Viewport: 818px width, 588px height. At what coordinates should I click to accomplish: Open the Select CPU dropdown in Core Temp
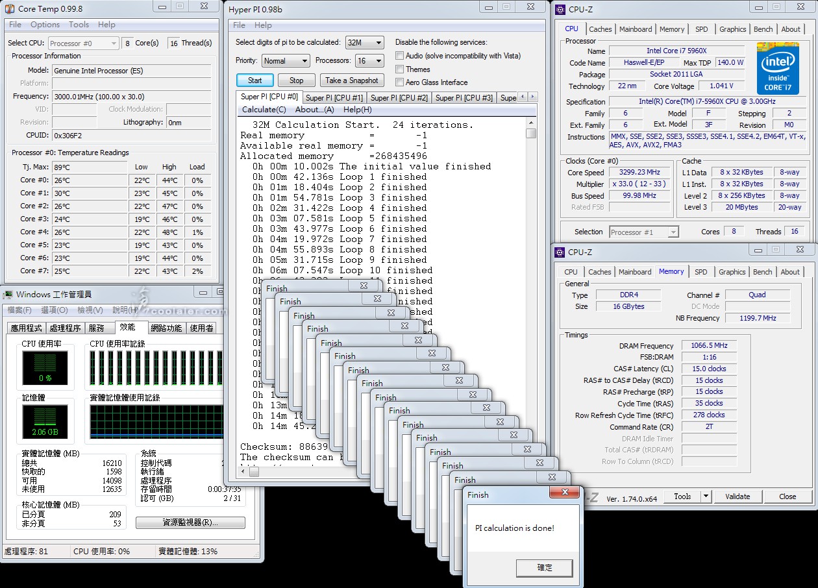tap(84, 43)
